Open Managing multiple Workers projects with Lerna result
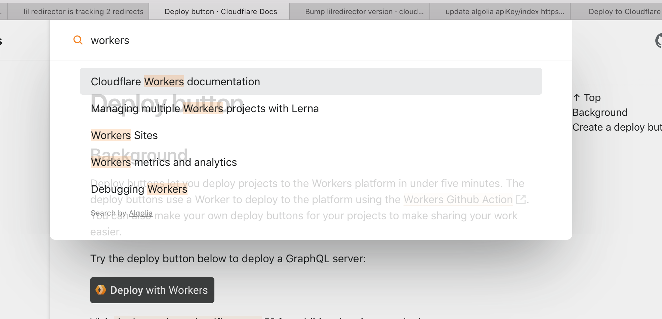Image resolution: width=662 pixels, height=319 pixels. (311, 108)
